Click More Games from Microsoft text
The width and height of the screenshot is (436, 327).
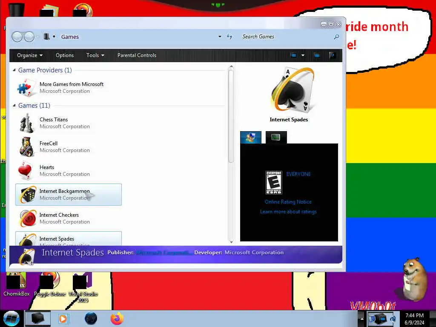(72, 84)
